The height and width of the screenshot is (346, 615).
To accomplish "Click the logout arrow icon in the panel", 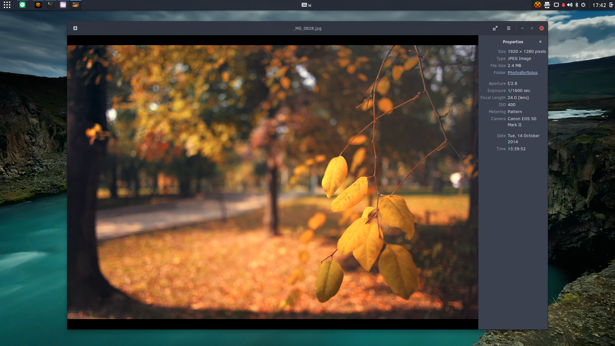I will point(611,5).
